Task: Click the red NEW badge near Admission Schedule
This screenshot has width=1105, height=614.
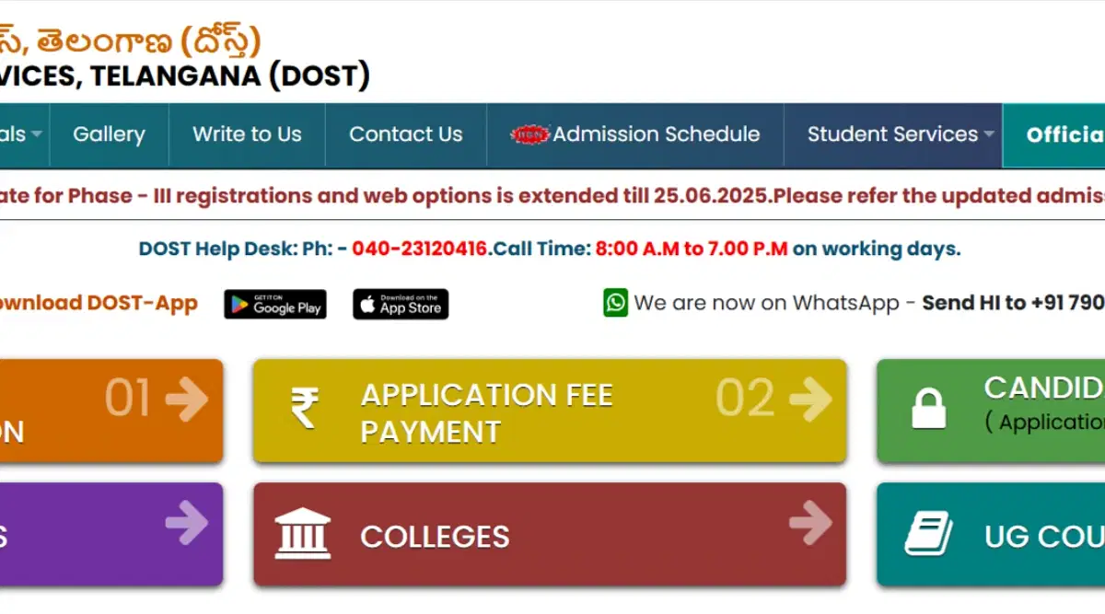Action: pyautogui.click(x=530, y=134)
